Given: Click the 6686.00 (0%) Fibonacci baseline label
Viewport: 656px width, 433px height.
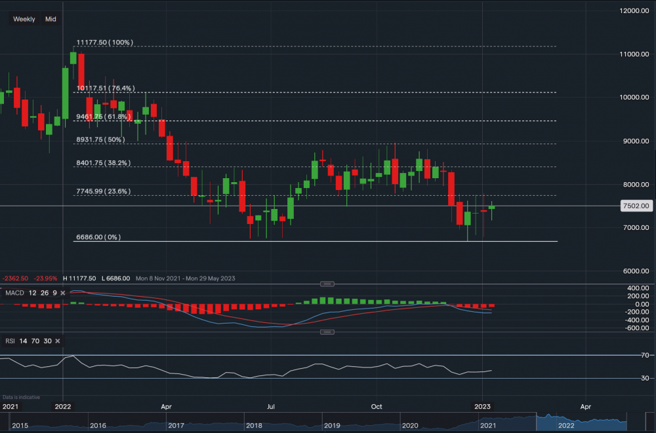Looking at the screenshot, I should coord(97,237).
